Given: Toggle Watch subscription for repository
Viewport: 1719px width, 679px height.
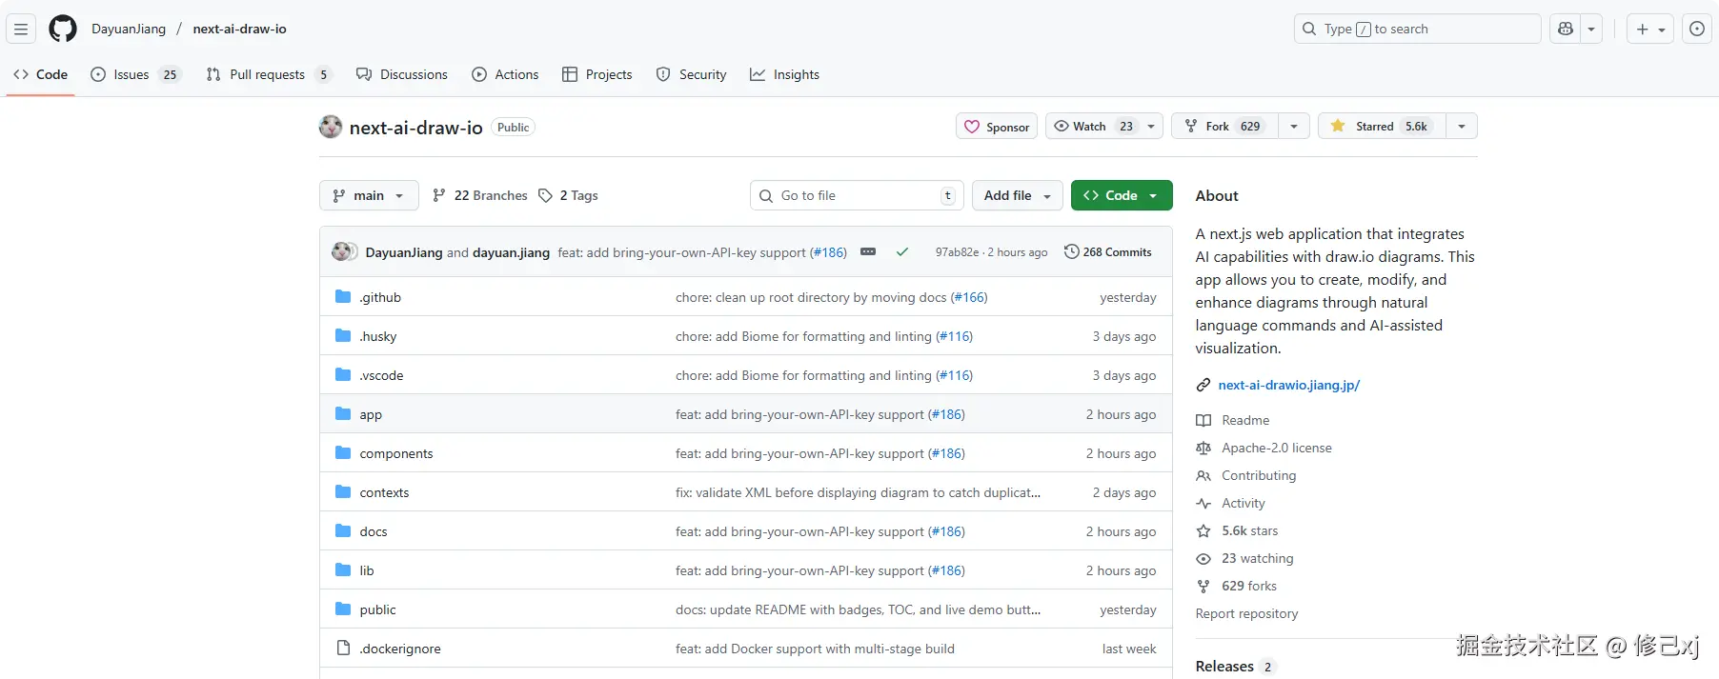Looking at the screenshot, I should click(x=1092, y=127).
